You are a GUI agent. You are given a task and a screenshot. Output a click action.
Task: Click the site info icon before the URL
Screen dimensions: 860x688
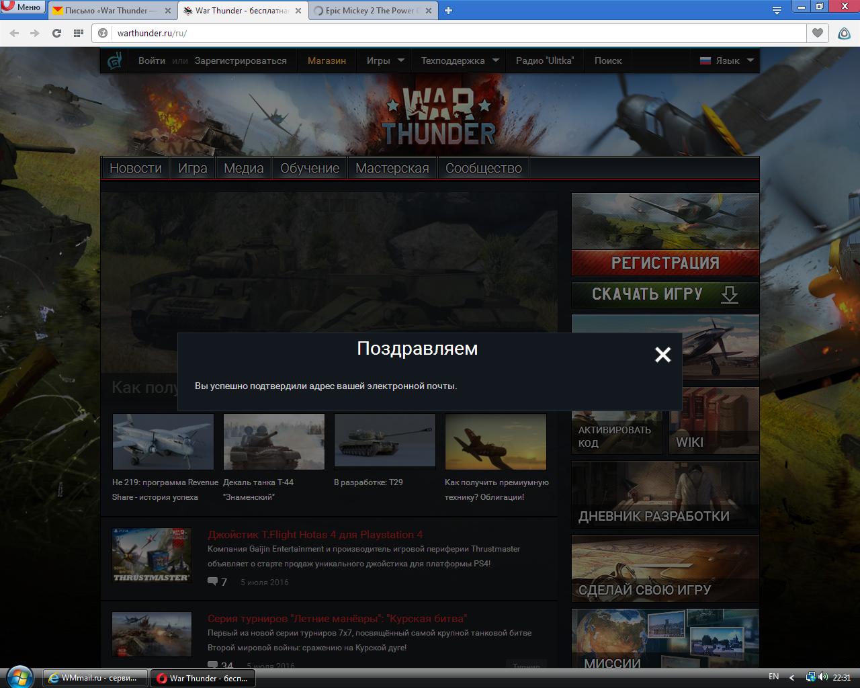(103, 33)
